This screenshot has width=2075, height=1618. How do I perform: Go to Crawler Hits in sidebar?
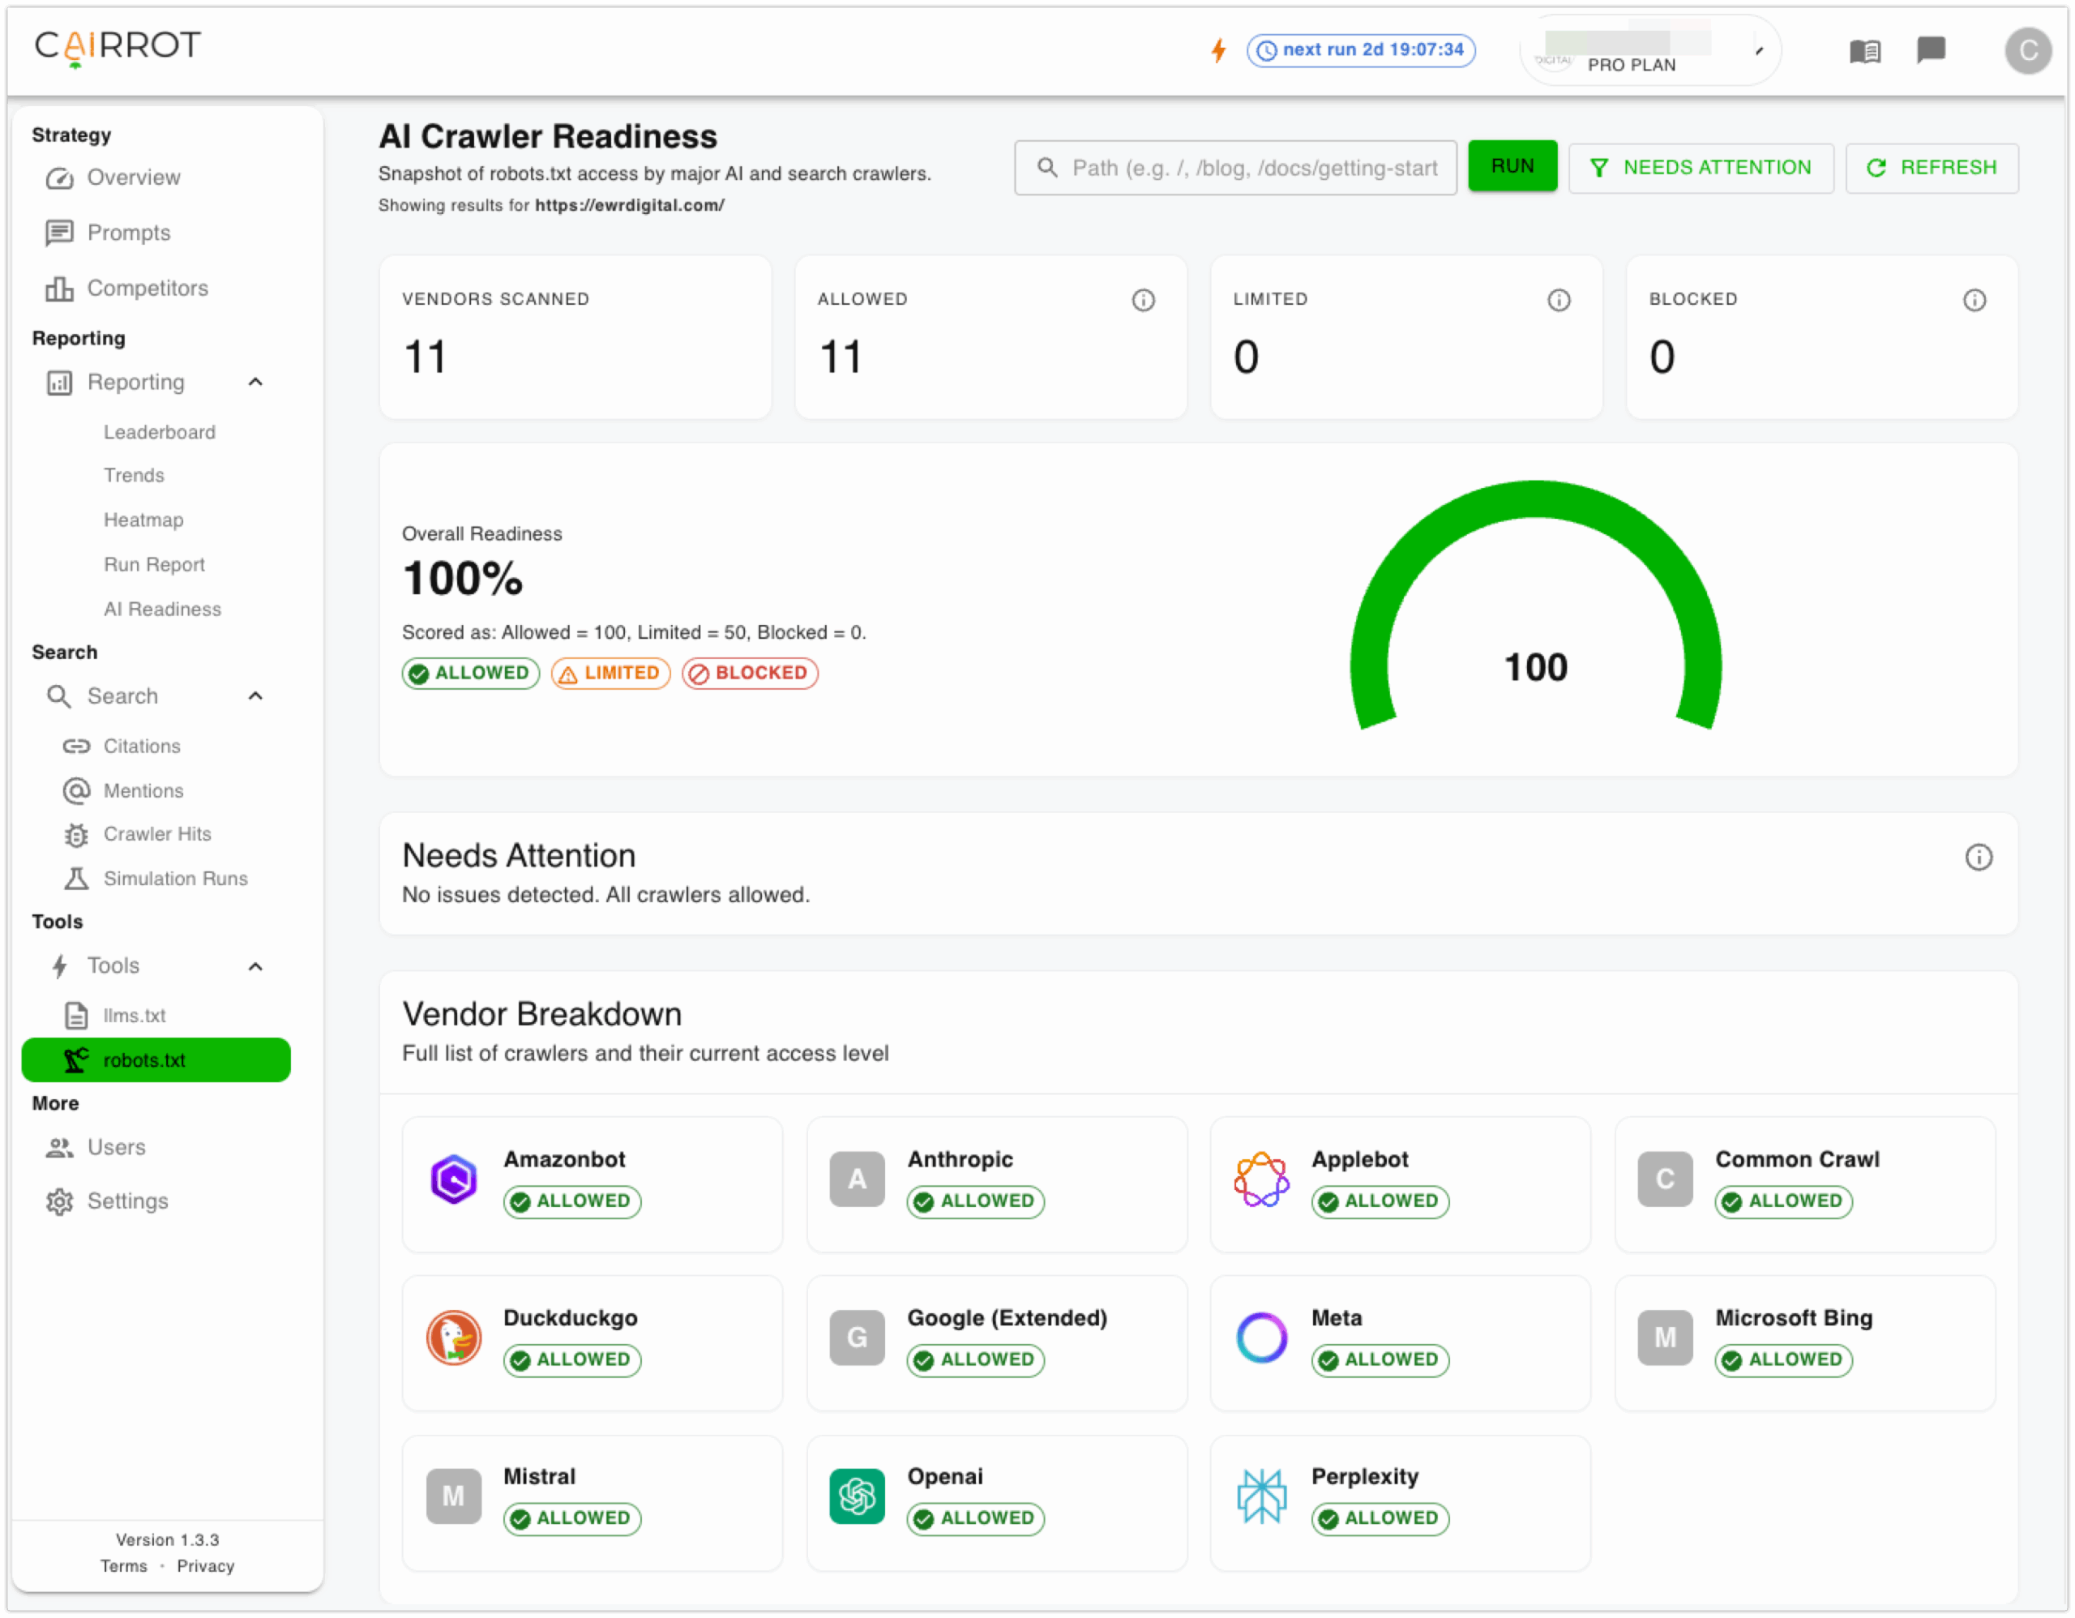tap(156, 833)
